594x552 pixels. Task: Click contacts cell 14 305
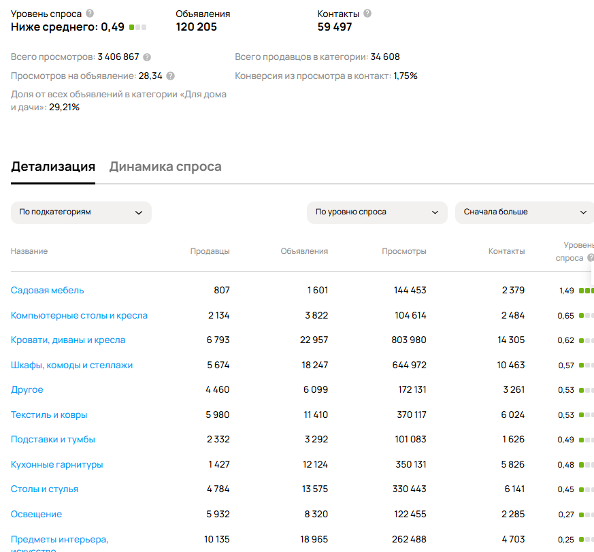click(x=511, y=340)
